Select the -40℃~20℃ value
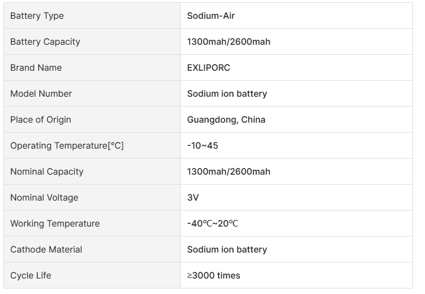Image resolution: width=425 pixels, height=294 pixels. pos(213,224)
